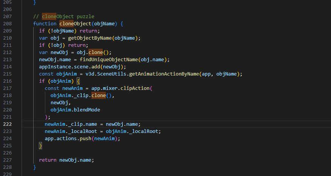Screen dimensions: 331x176
Task: Click the highlighted opening brace on line 216
Action: click(x=78, y=81)
